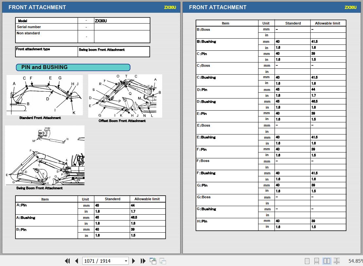
Task: Click the Serial number label
Action: coord(29,27)
